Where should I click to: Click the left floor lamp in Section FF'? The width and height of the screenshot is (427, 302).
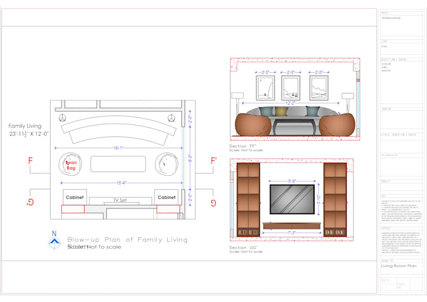[x=237, y=105]
